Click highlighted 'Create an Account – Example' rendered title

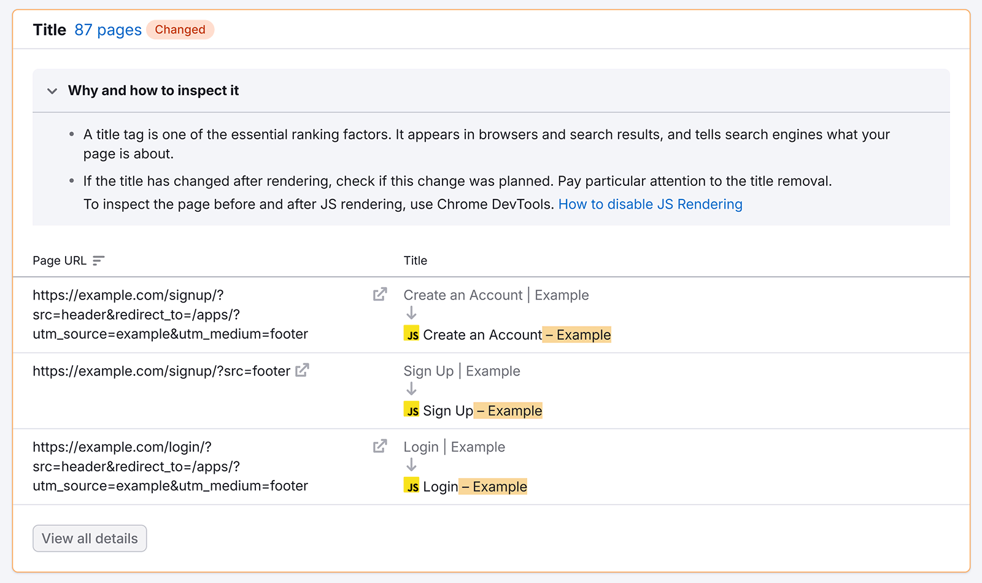click(x=517, y=335)
